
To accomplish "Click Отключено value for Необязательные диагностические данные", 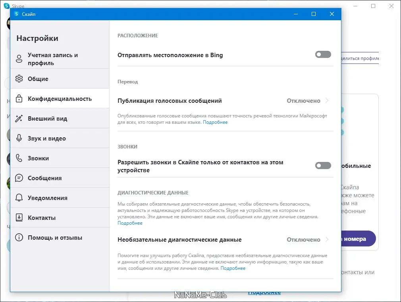I will 303,240.
